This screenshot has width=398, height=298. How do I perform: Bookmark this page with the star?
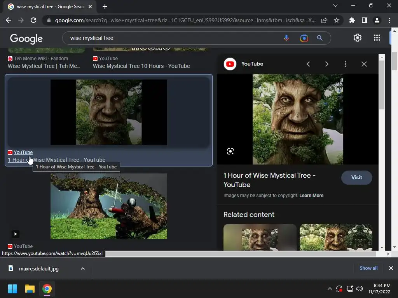pos(337,20)
